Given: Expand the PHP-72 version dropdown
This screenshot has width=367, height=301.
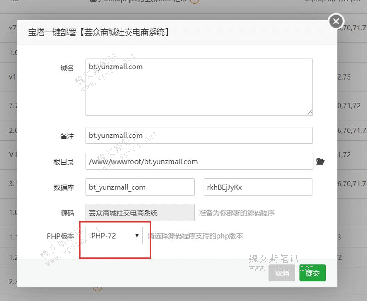Looking at the screenshot, I should pos(114,236).
